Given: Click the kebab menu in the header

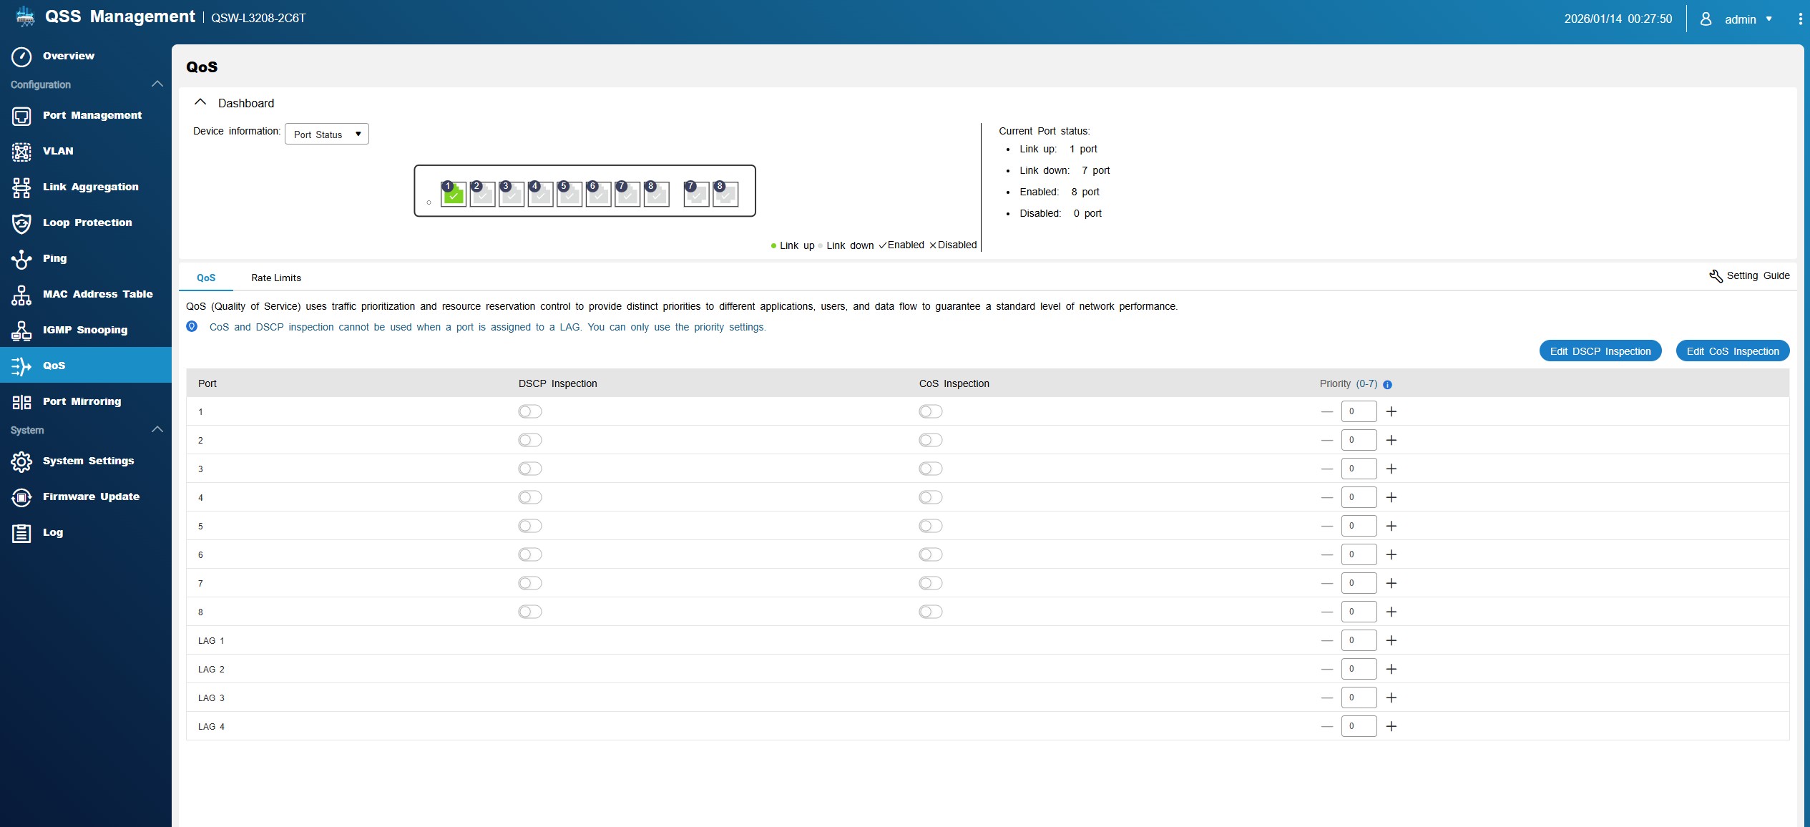Looking at the screenshot, I should pos(1800,19).
